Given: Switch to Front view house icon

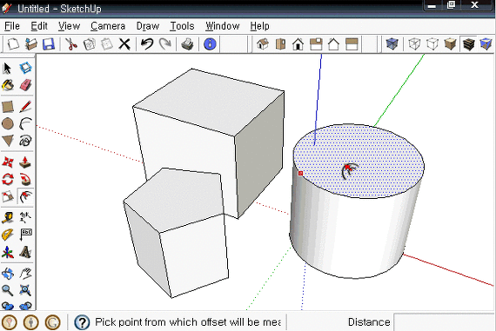Looking at the screenshot, I should coord(298,44).
